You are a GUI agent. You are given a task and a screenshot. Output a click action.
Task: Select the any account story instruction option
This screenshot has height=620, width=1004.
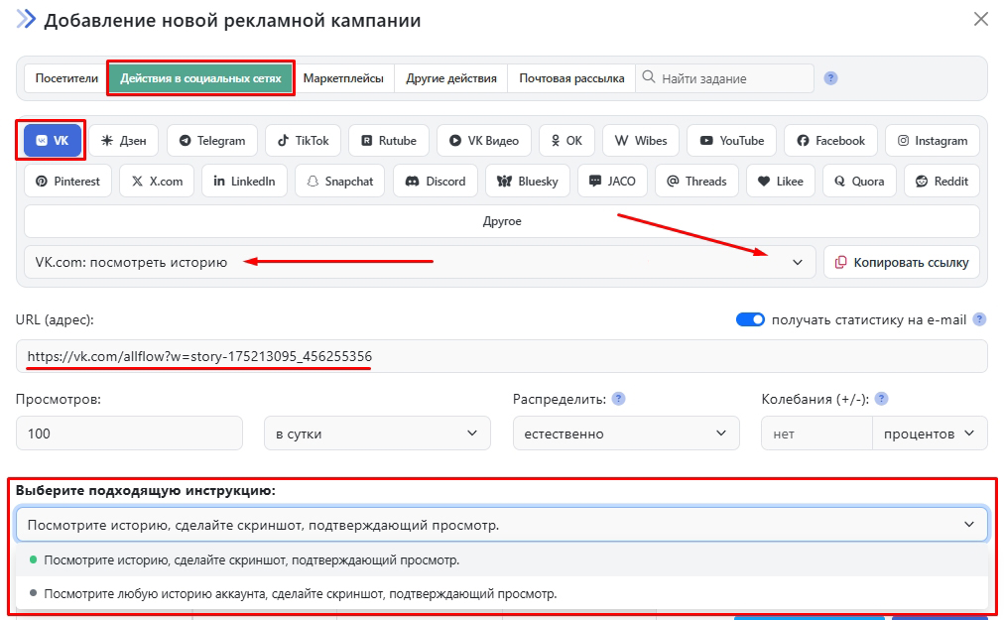tap(300, 594)
